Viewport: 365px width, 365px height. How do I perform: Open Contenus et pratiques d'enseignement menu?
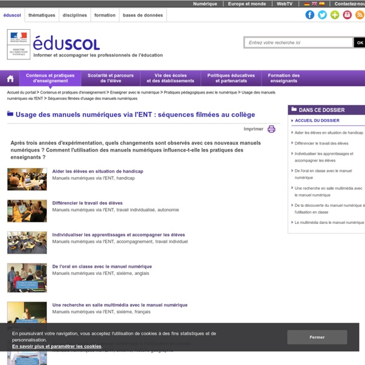[50, 78]
